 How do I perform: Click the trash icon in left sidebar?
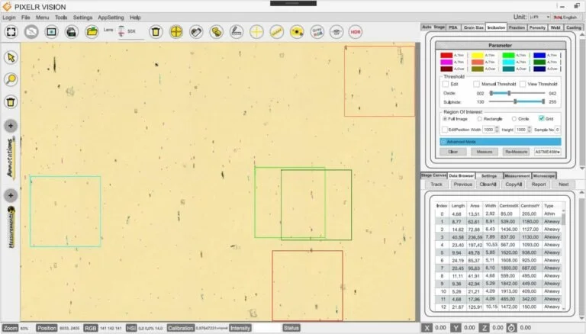[x=11, y=101]
